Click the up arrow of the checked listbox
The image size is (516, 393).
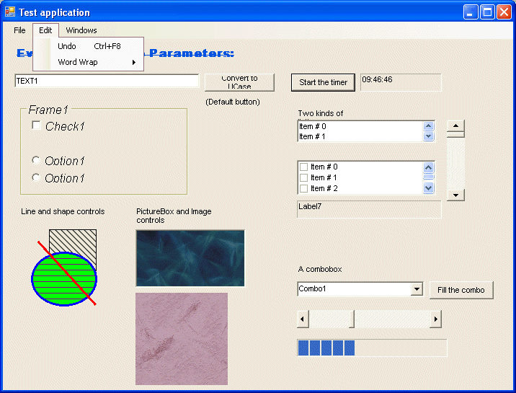point(428,167)
